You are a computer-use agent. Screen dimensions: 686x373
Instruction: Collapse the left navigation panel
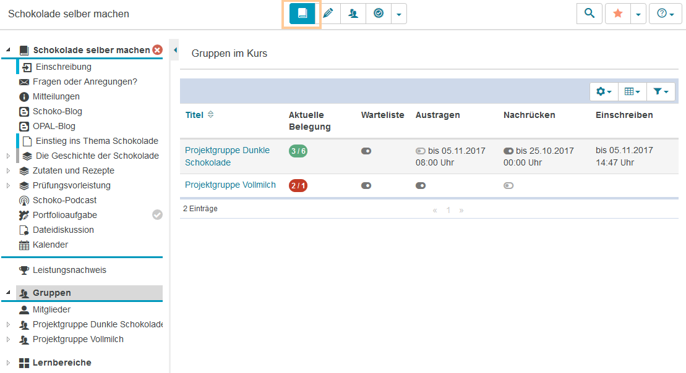pyautogui.click(x=175, y=49)
